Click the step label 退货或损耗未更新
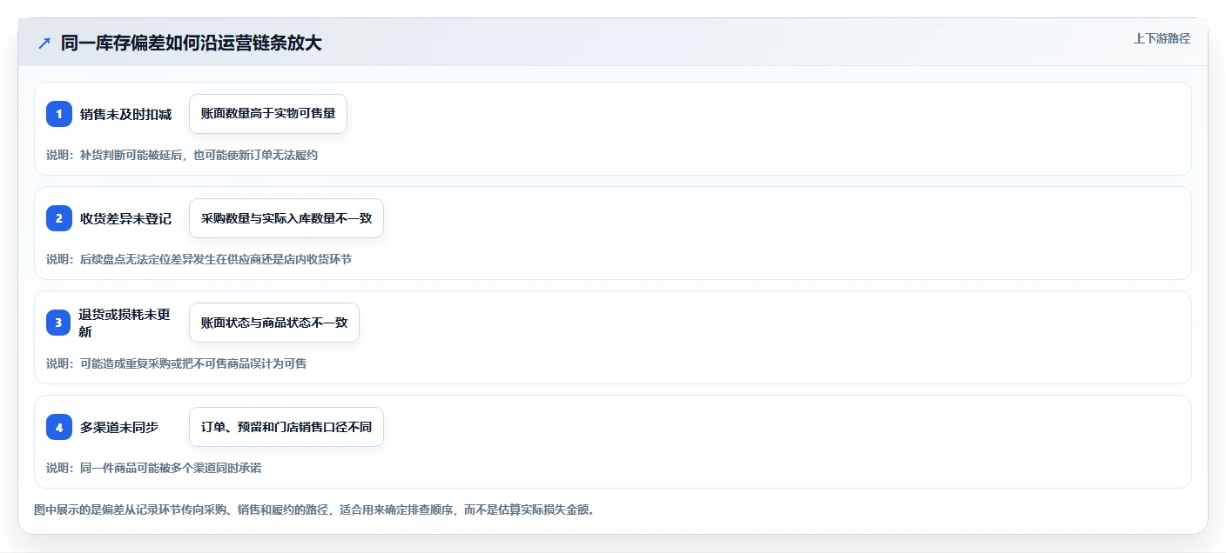This screenshot has height=553, width=1226. click(x=125, y=323)
